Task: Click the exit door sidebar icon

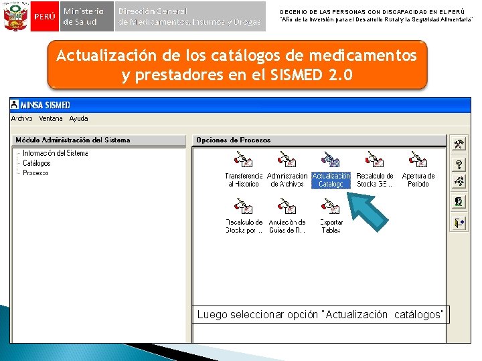Action: pos(459,223)
